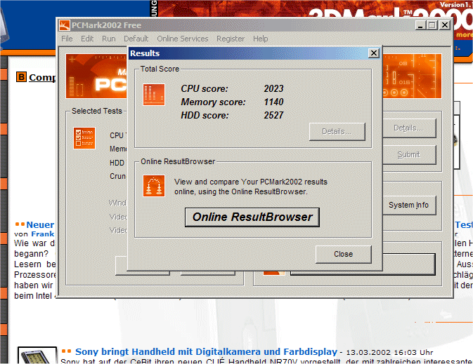Open the Sony bringt Handheld article link

coord(206,351)
